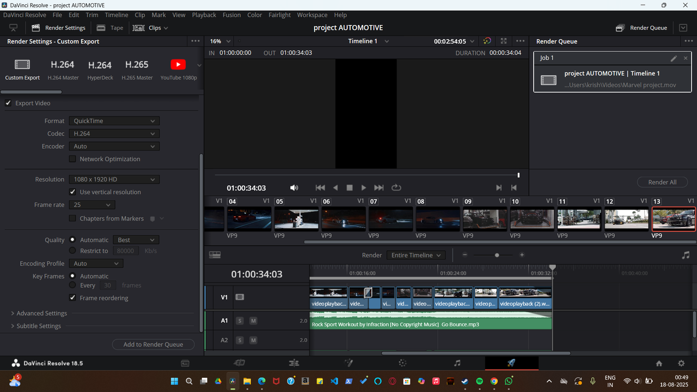The height and width of the screenshot is (392, 697).
Task: Open the Workspace menu
Action: pos(312,15)
